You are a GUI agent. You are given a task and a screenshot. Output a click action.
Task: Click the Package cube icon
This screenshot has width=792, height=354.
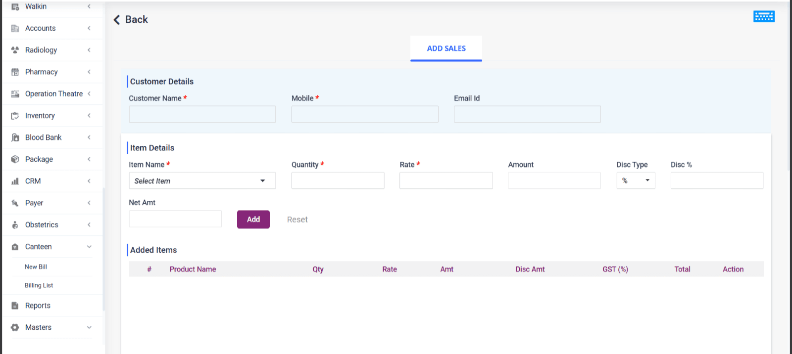pos(15,159)
